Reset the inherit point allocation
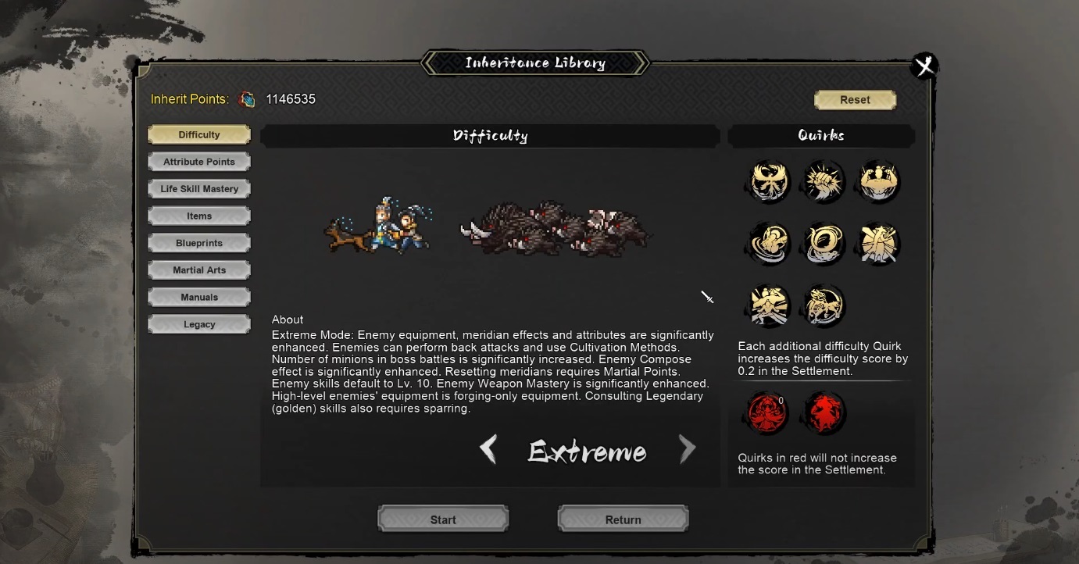This screenshot has height=564, width=1079. pyautogui.click(x=855, y=100)
